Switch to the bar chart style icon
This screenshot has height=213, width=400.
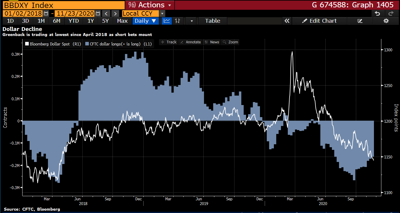coord(178,21)
